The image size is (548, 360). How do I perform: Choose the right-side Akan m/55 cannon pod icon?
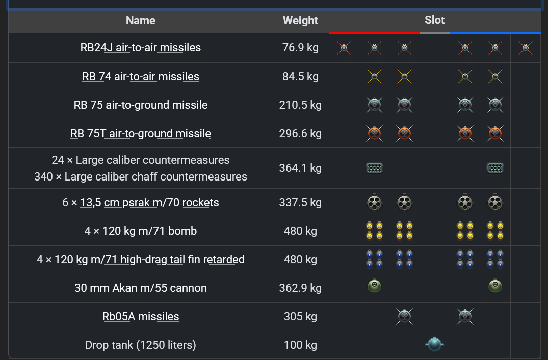(495, 286)
